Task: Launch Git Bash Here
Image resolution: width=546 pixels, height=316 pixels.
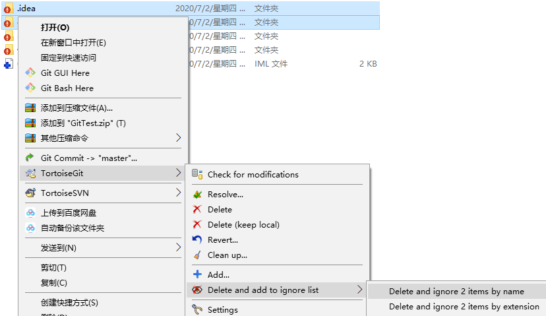Action: pyautogui.click(x=67, y=88)
